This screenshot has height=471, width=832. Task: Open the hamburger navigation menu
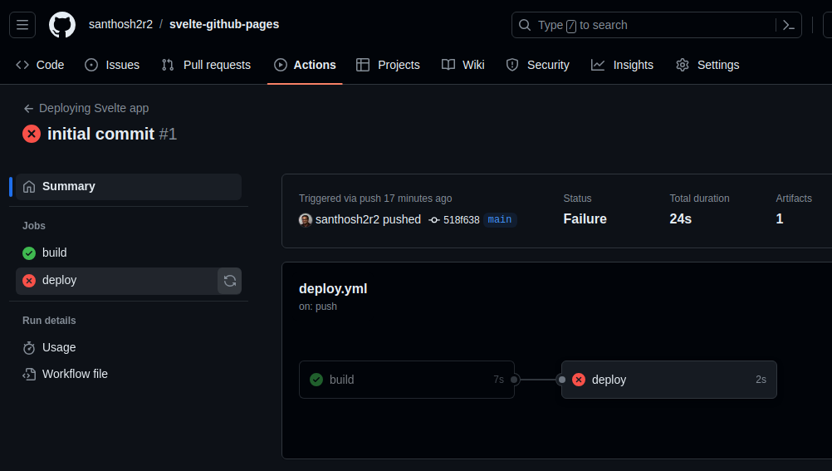pos(22,25)
